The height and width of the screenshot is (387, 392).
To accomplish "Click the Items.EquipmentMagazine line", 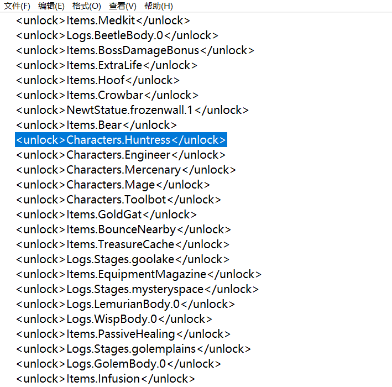I will tap(139, 275).
